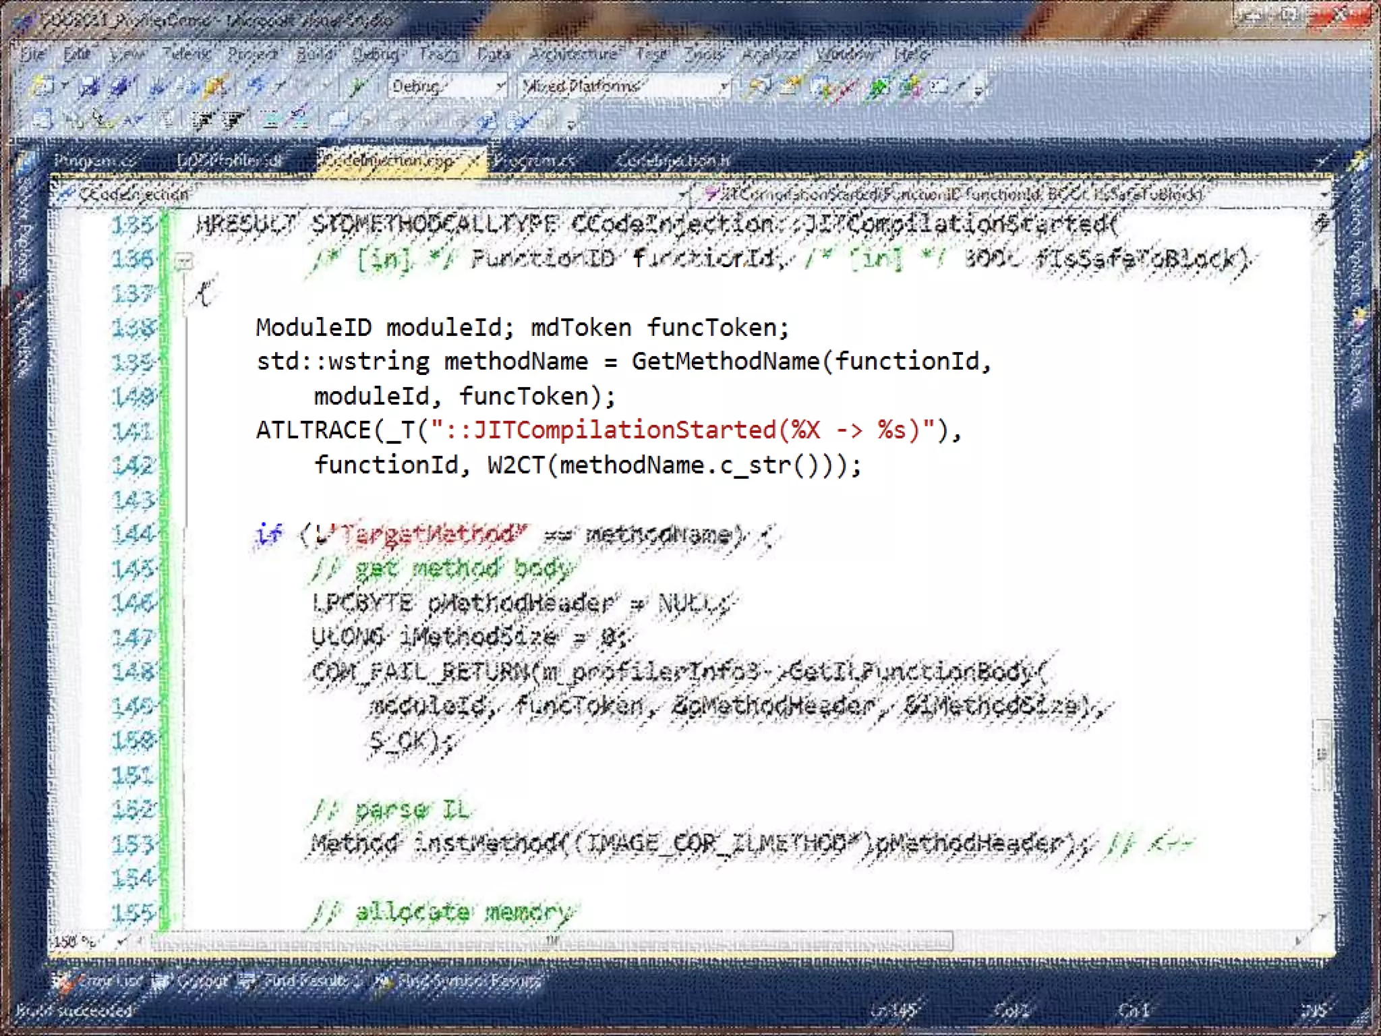1381x1036 pixels.
Task: Close the CodeInjection.cpp tab
Action: click(475, 161)
